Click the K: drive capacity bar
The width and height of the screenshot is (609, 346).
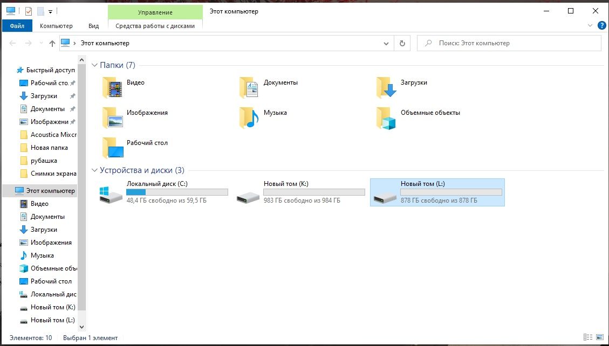(x=314, y=192)
